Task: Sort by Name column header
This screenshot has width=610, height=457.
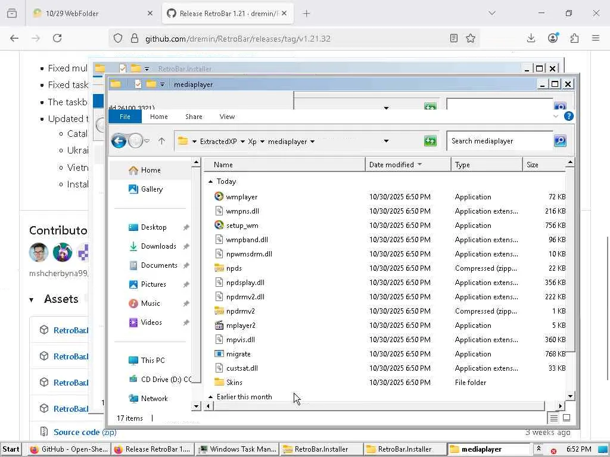Action: tap(285, 165)
